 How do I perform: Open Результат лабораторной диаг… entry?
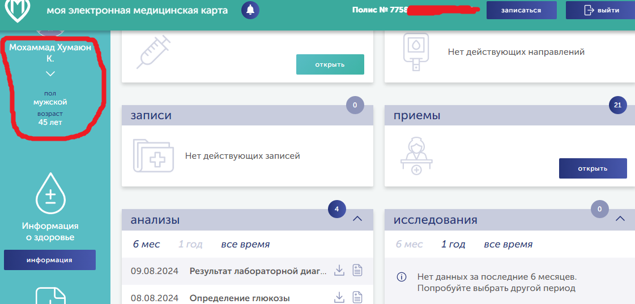point(258,271)
